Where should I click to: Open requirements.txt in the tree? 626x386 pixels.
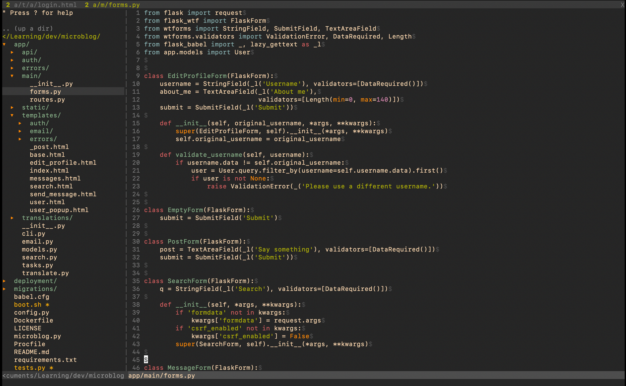tap(45, 360)
